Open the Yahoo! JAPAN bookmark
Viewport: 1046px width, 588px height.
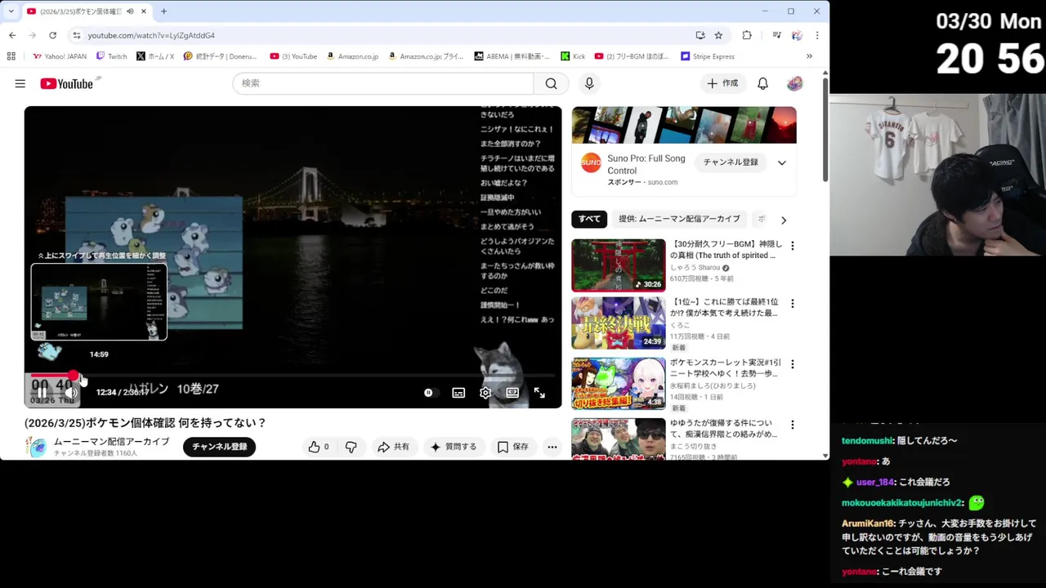(60, 56)
